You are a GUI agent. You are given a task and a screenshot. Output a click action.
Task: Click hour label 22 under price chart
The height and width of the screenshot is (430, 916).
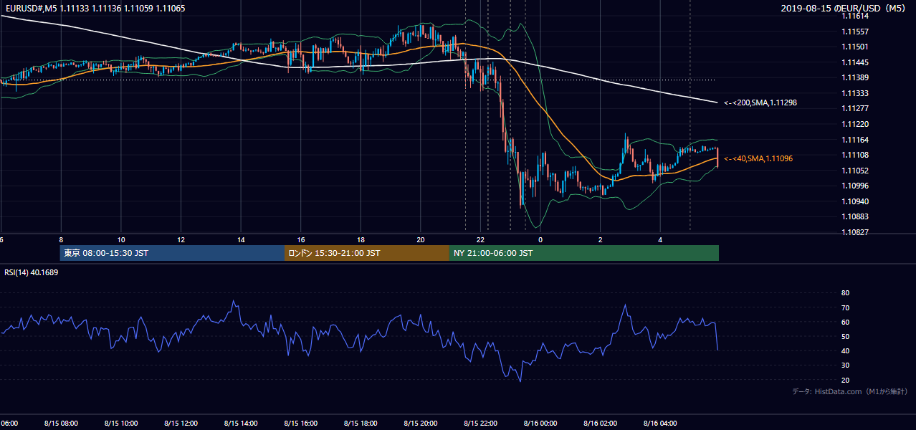tap(480, 240)
